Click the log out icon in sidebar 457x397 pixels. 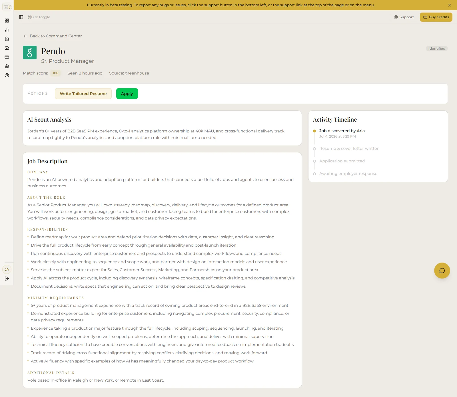pos(7,279)
